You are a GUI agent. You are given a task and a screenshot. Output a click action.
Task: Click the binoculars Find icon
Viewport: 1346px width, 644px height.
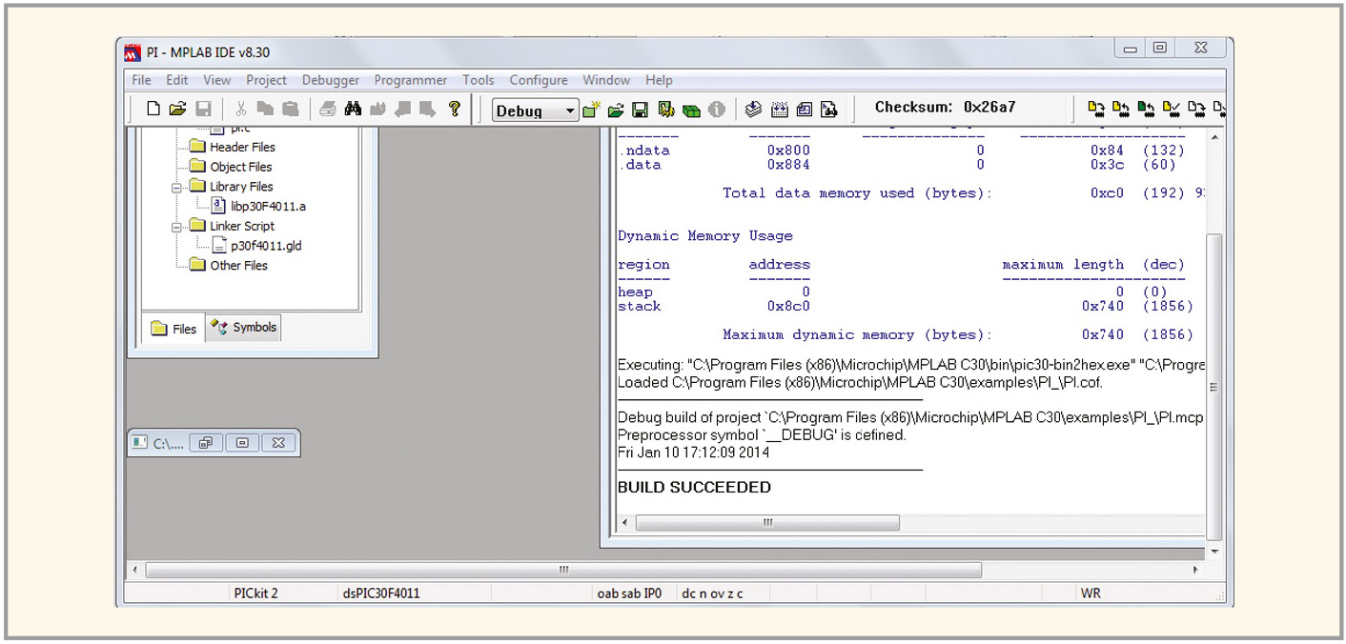pos(353,110)
